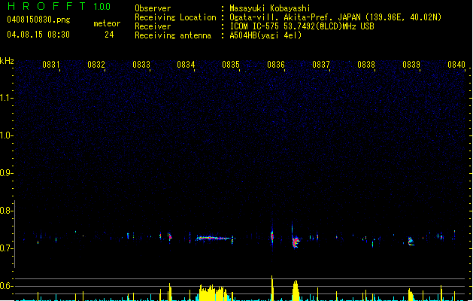
Task: Click time marker 0832
Action: click(x=96, y=65)
